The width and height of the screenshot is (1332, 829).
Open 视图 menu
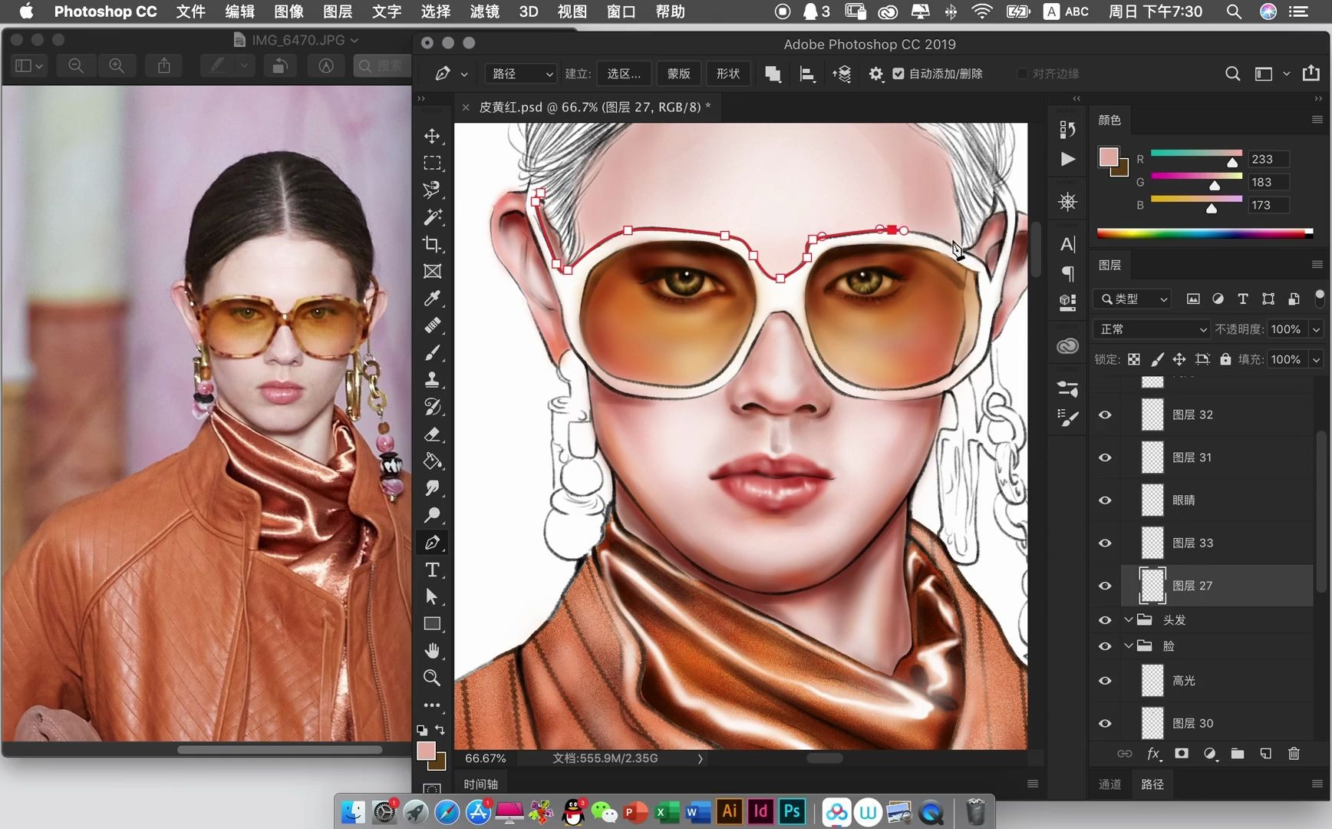(572, 12)
